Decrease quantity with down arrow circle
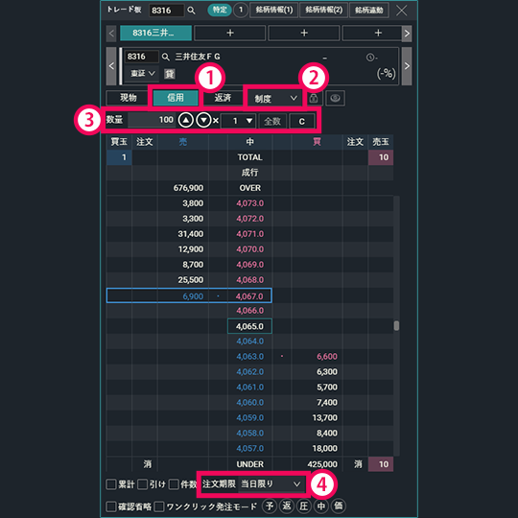Image resolution: width=518 pixels, height=518 pixels. click(x=203, y=121)
